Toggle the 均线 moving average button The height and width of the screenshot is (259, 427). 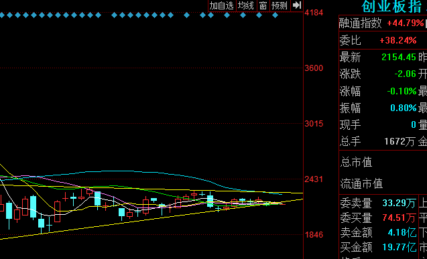[x=245, y=6]
